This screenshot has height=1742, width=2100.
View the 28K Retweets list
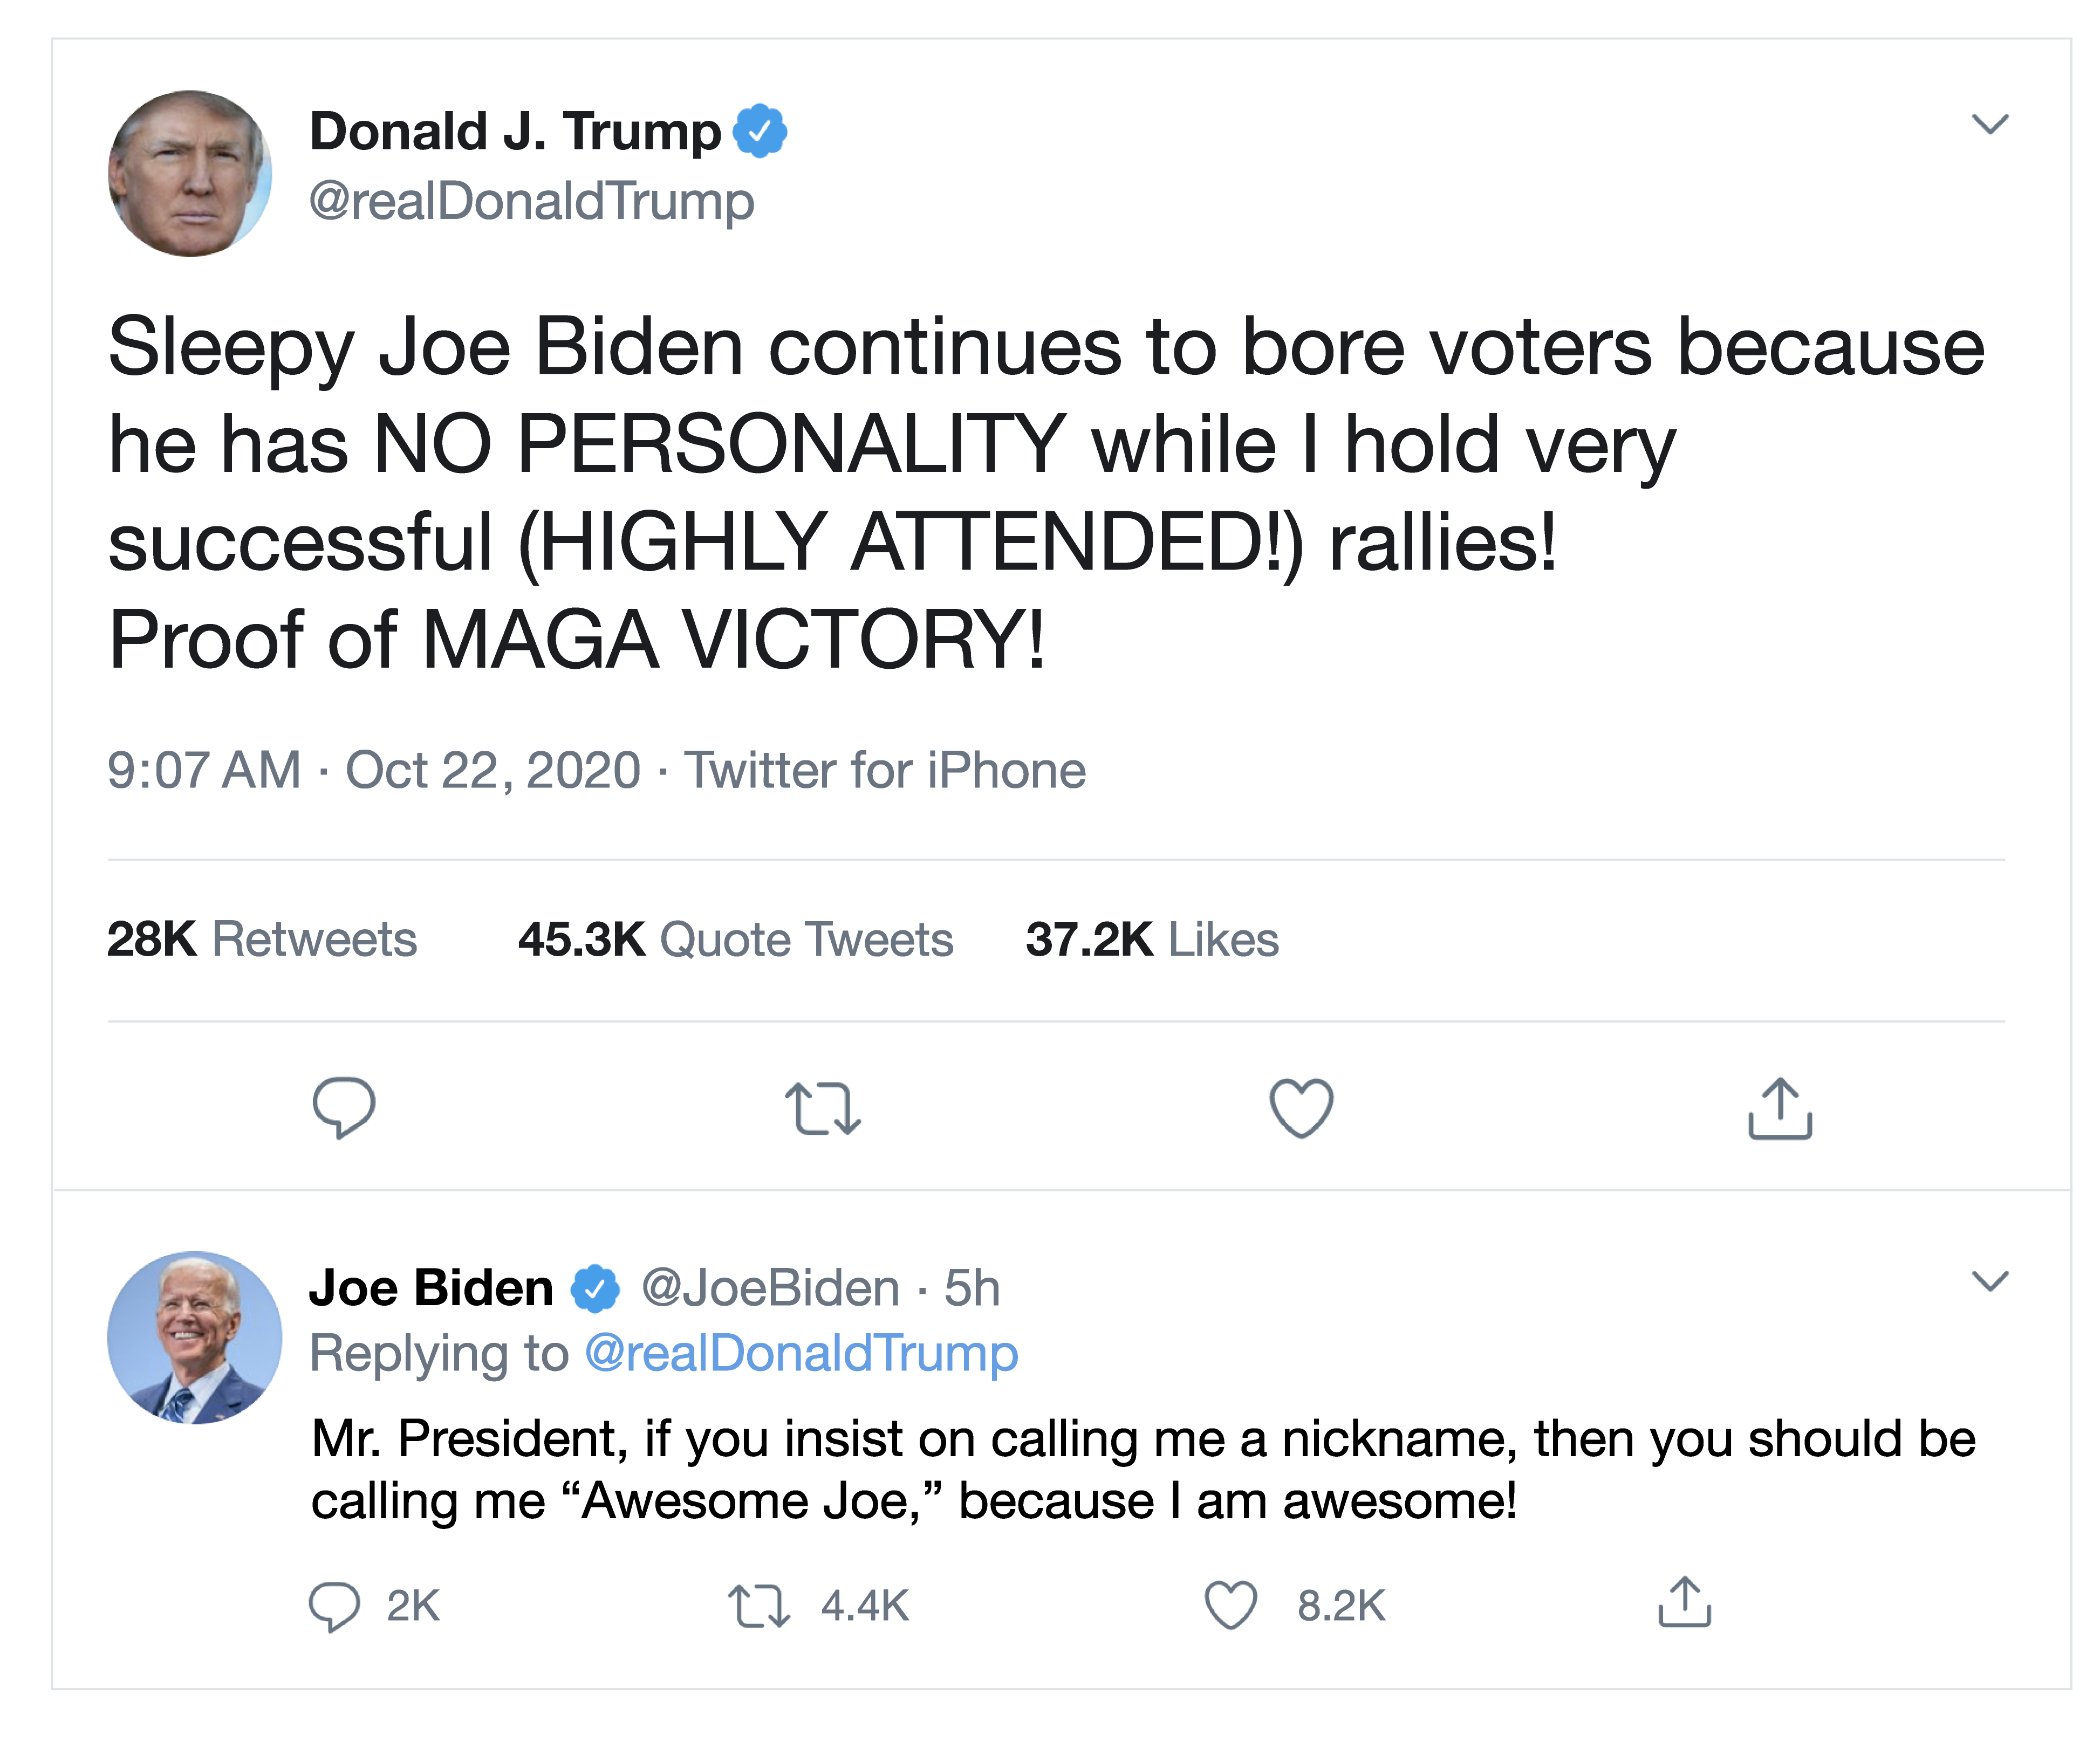[x=262, y=939]
